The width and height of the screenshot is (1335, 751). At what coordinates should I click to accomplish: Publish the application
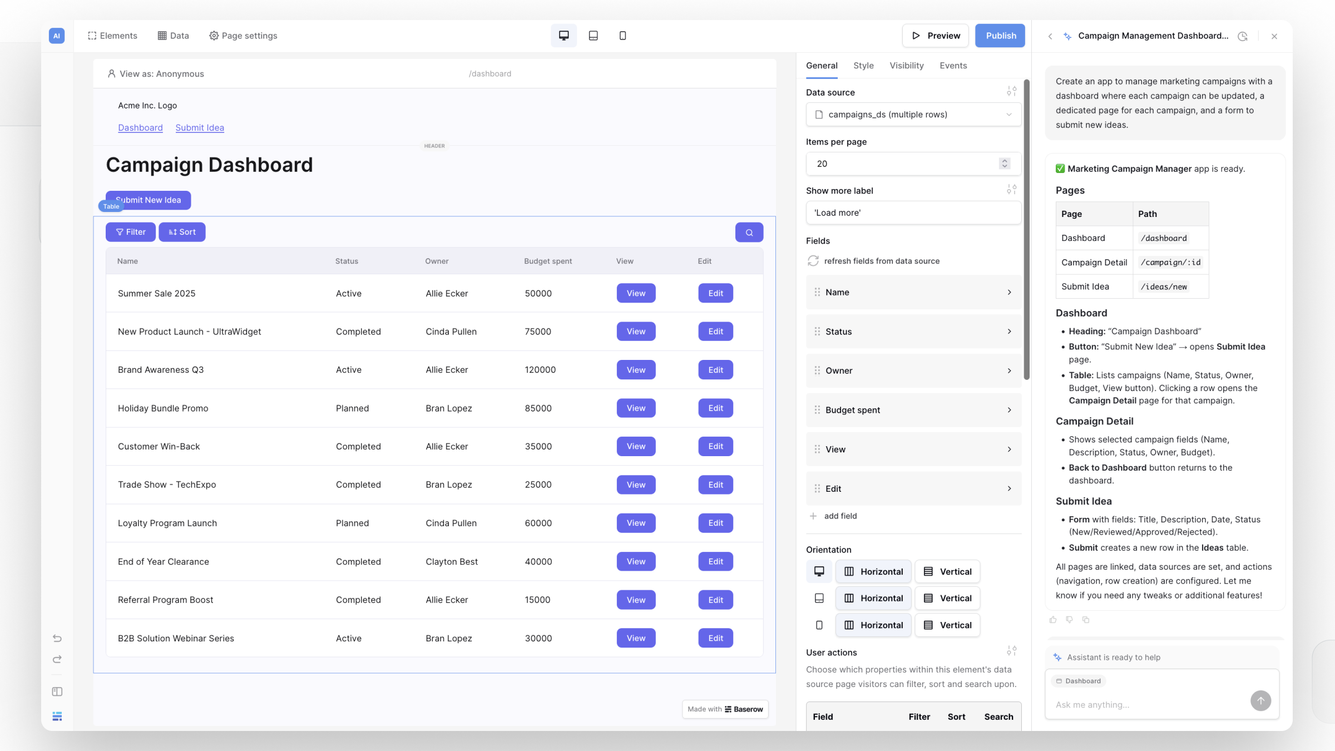tap(1000, 35)
